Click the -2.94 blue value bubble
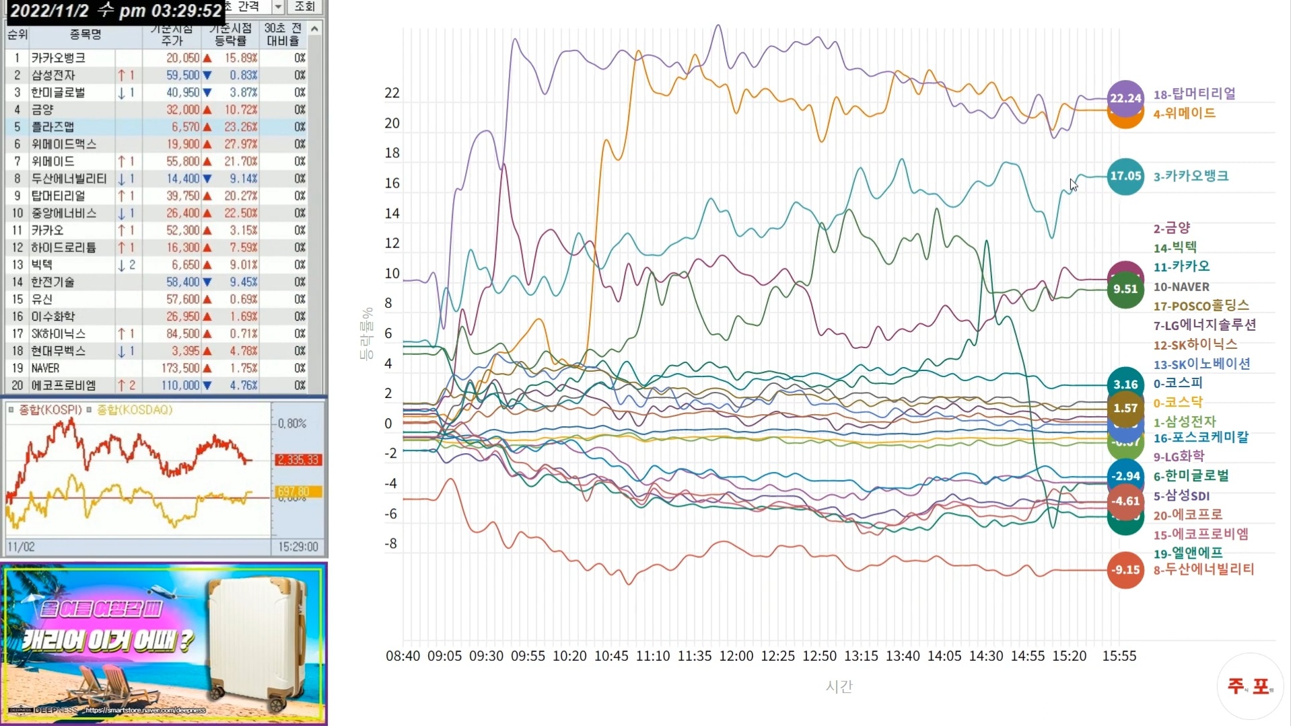The image size is (1291, 726). coord(1125,476)
